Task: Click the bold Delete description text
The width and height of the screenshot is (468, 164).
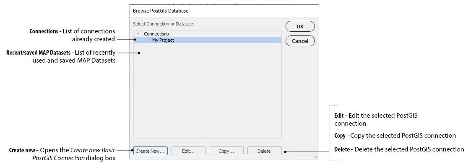Action: (342, 149)
